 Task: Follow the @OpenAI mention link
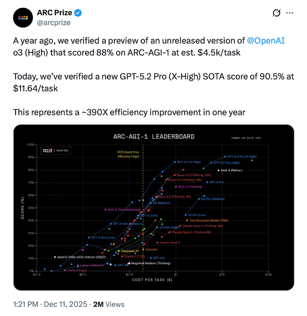pyautogui.click(x=266, y=40)
